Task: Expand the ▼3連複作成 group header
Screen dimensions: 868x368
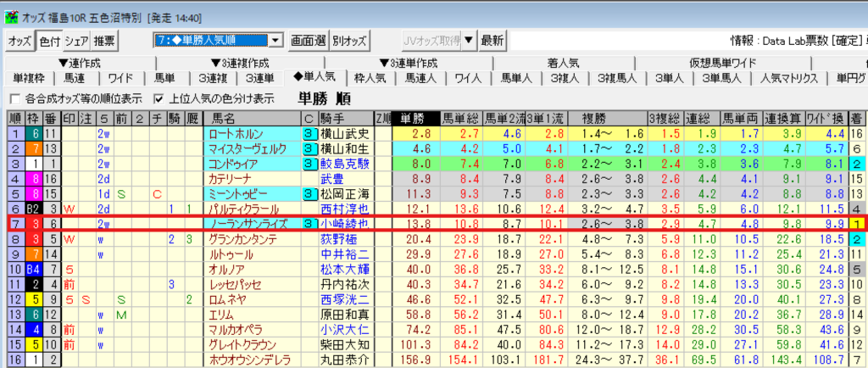Action: pyautogui.click(x=240, y=63)
